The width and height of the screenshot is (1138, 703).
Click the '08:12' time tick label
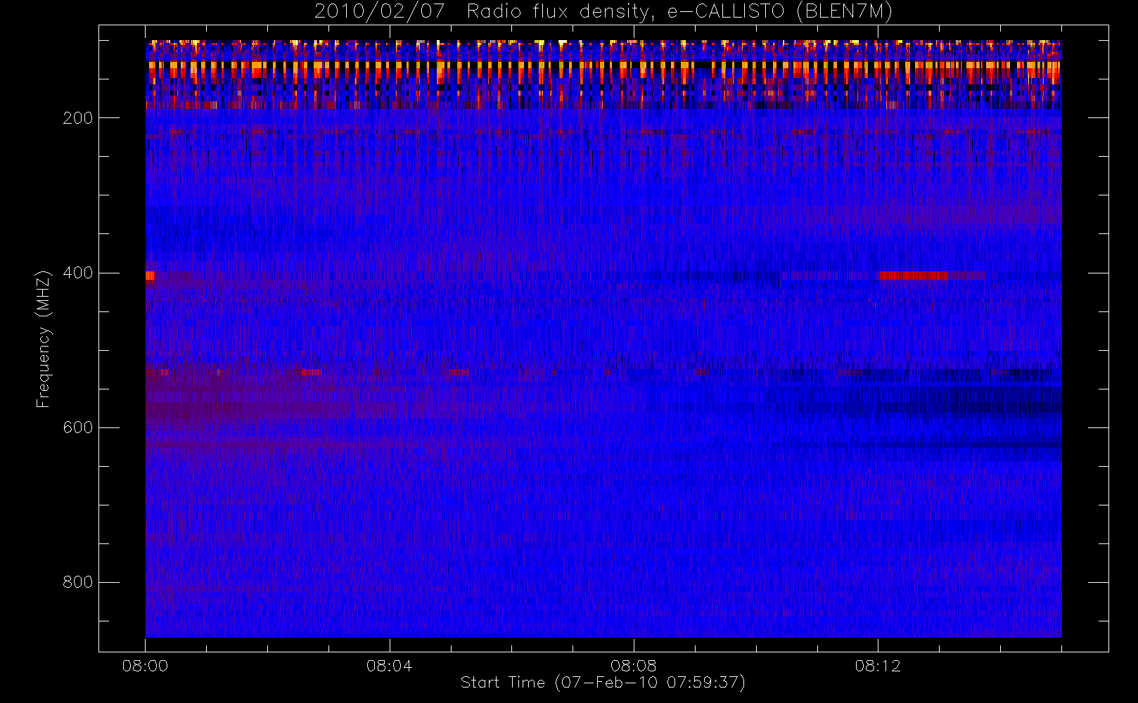[x=878, y=666]
